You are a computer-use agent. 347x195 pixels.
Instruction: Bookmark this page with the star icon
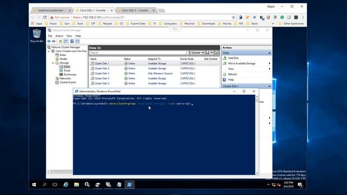click(234, 17)
